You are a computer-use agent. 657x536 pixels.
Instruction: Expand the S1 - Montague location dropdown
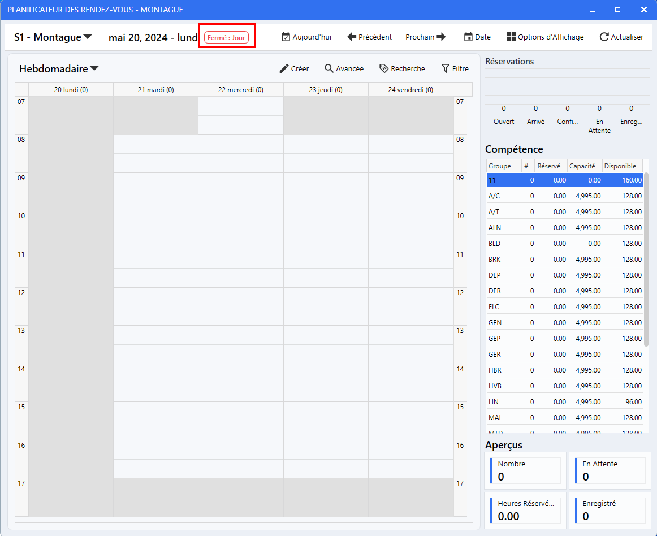[x=88, y=37]
